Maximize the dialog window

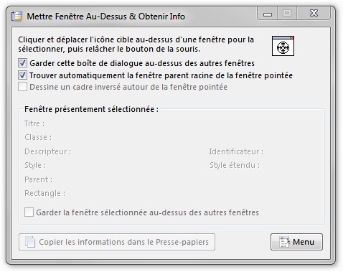tap(287, 14)
